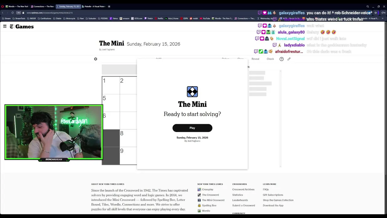Open the Motorcycle bookmarks folder
387x218 pixels.
coord(69,18)
